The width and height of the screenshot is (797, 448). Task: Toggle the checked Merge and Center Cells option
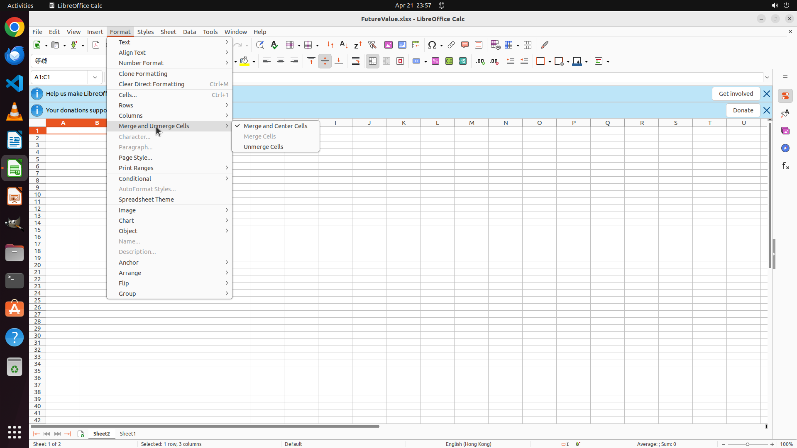click(x=275, y=126)
